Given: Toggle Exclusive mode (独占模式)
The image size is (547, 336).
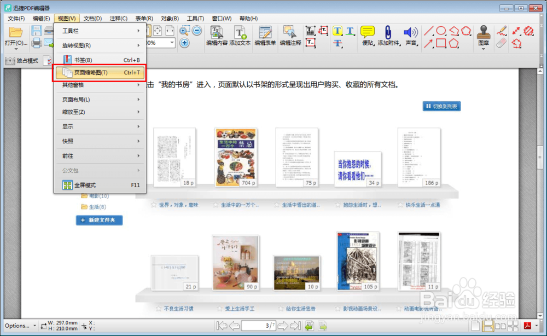Looking at the screenshot, I should [x=22, y=61].
